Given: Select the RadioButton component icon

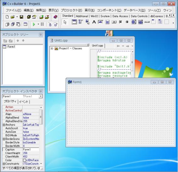Looking at the screenshot, I should tap(127, 22).
